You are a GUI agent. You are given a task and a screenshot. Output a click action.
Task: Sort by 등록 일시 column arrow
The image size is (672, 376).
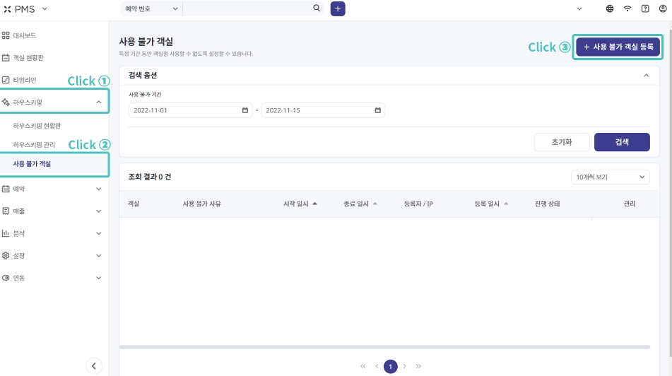pos(506,204)
